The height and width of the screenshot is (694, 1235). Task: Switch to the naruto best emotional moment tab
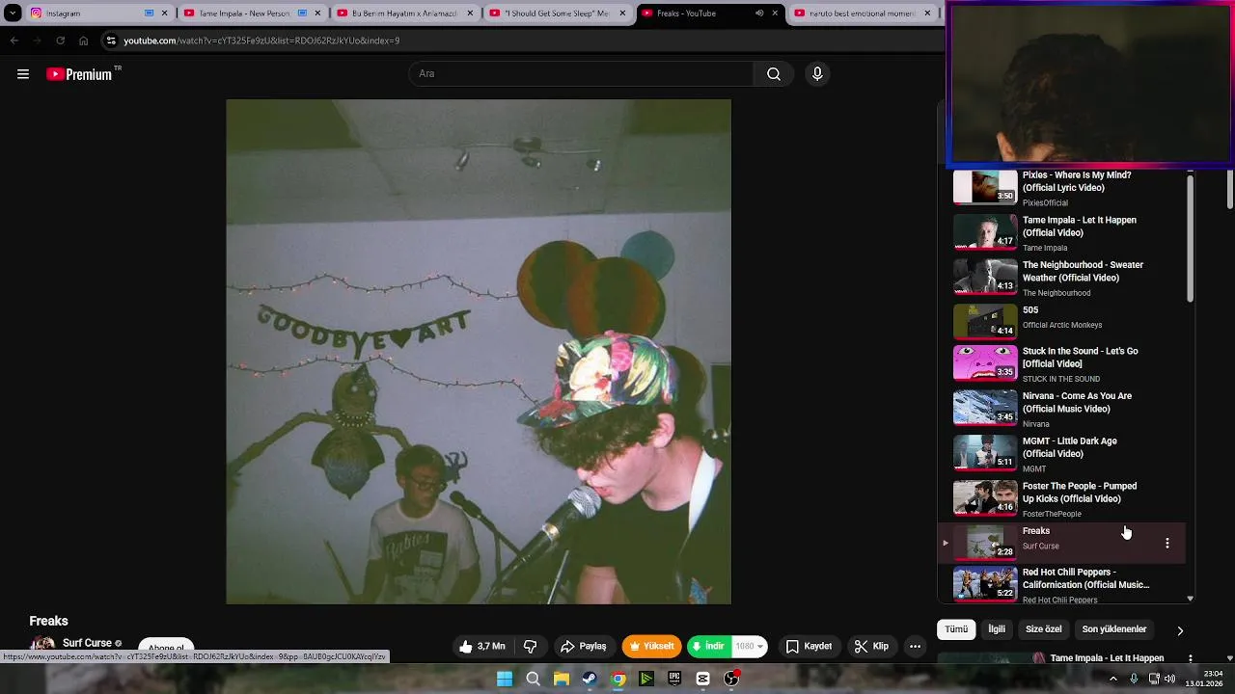864,13
